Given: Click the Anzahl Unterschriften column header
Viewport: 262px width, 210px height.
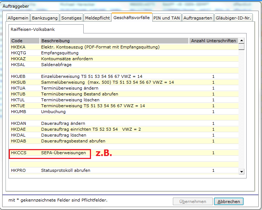Looking at the screenshot, I should click(x=213, y=41).
